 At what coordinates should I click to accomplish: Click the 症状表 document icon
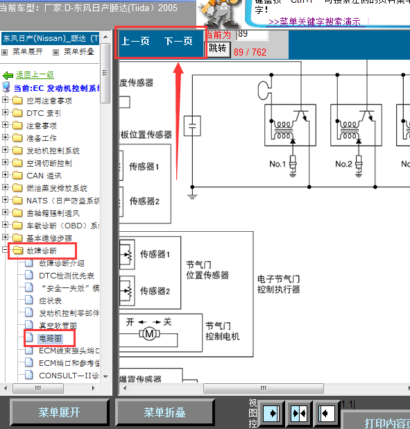tap(29, 300)
